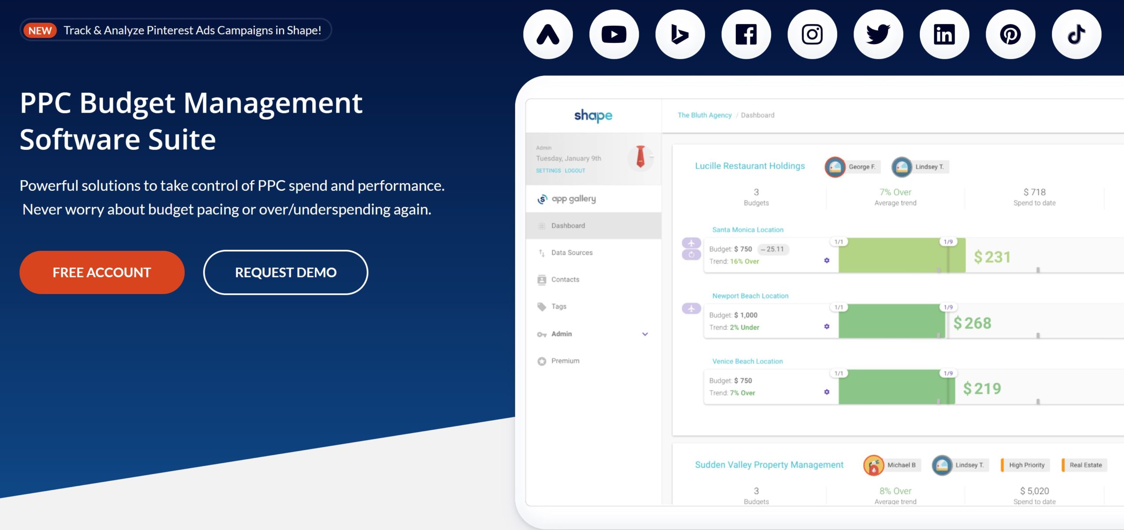This screenshot has height=530, width=1124.
Task: Open Data Sources in the sidebar
Action: coord(594,253)
